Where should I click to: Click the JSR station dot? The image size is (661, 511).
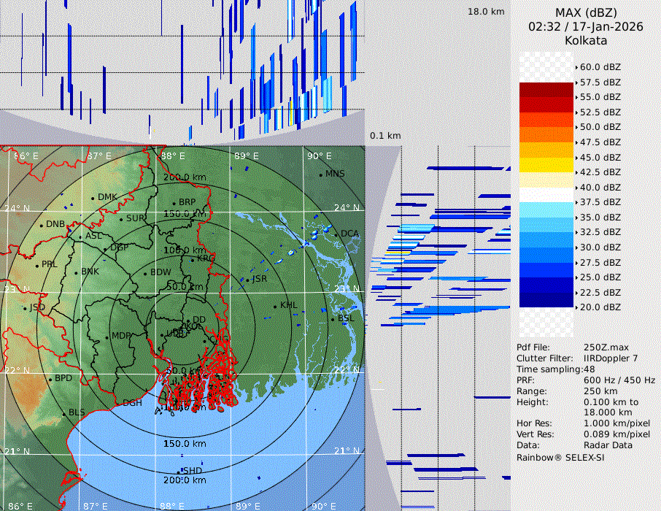pos(249,280)
